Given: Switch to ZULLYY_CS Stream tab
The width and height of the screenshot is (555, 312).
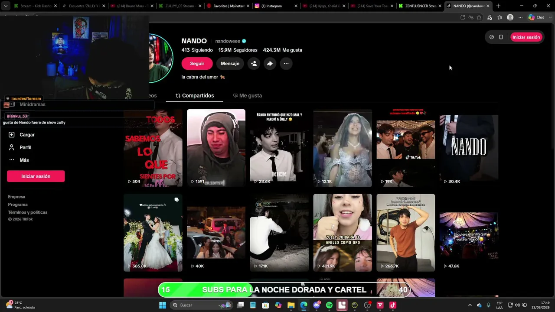Looking at the screenshot, I should pos(180,6).
